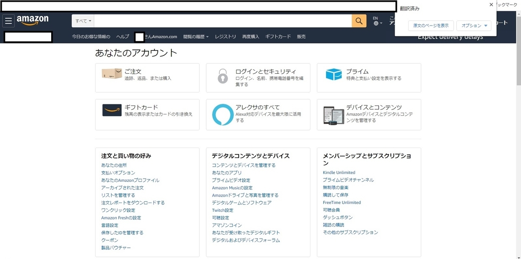
Task: Open Twitch設定 link
Action: (x=223, y=210)
